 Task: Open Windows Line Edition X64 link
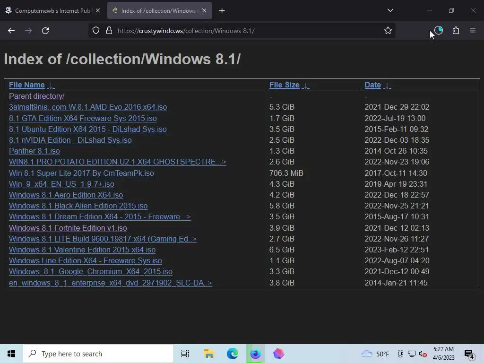[86, 260]
